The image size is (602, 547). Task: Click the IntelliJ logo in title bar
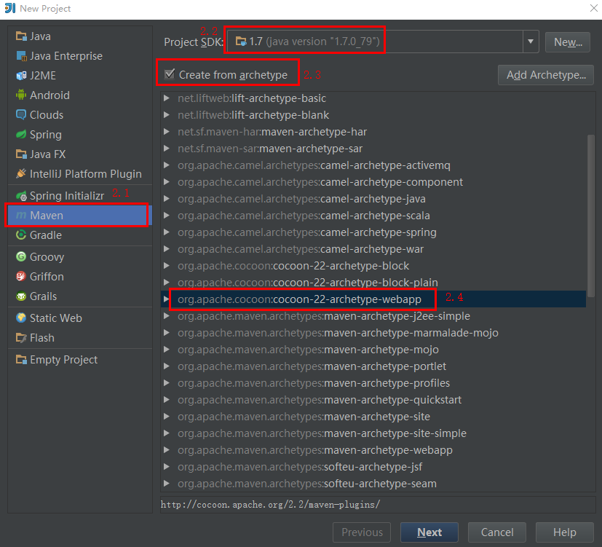coord(10,8)
